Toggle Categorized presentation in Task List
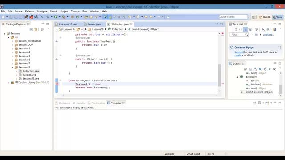 (x=245, y=29)
